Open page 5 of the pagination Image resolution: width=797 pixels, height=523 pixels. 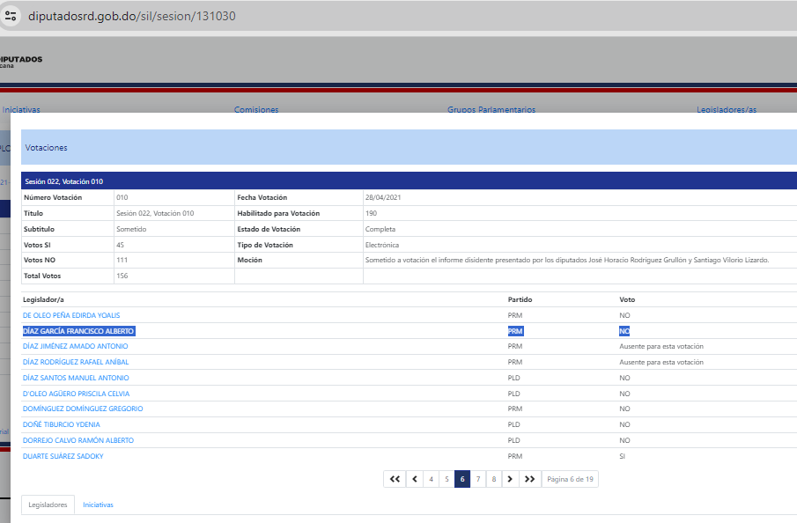[x=446, y=479]
